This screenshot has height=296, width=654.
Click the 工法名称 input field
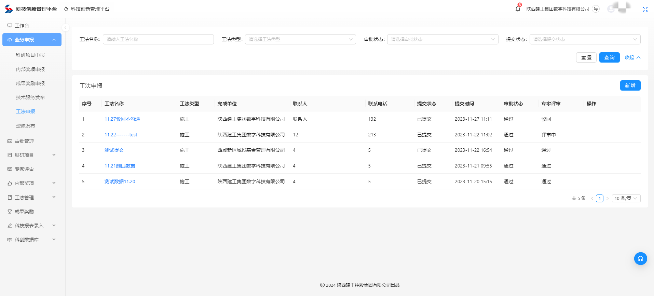158,39
